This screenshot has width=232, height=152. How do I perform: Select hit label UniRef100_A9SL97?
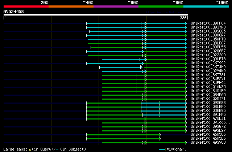(x=208, y=131)
